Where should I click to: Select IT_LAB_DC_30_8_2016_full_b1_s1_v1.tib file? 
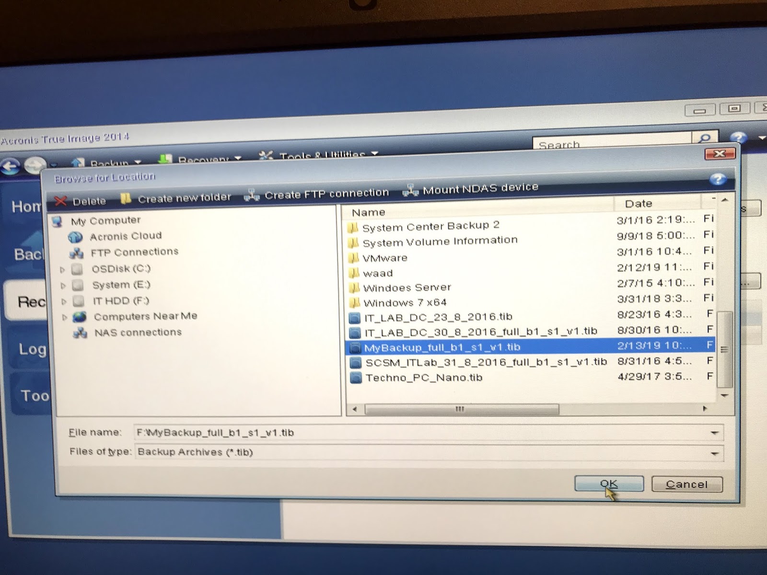481,331
